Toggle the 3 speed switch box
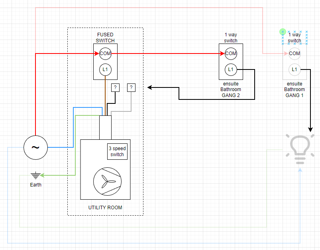 117,151
